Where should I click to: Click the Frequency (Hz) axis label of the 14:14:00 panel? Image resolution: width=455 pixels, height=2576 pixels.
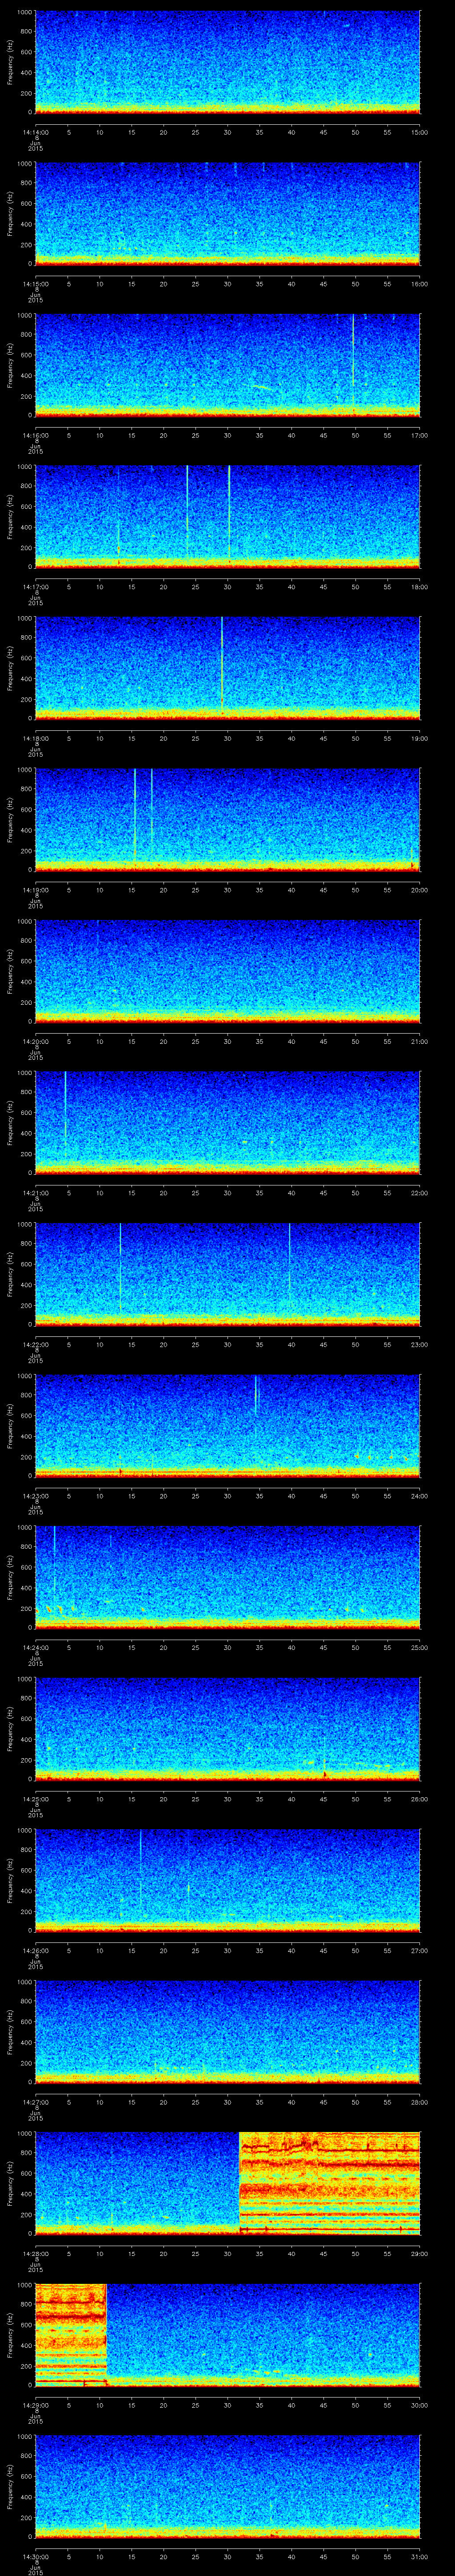click(10, 62)
